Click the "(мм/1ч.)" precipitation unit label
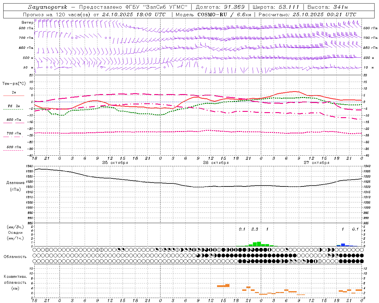Screen dimensions: 379x303 (x=15, y=238)
